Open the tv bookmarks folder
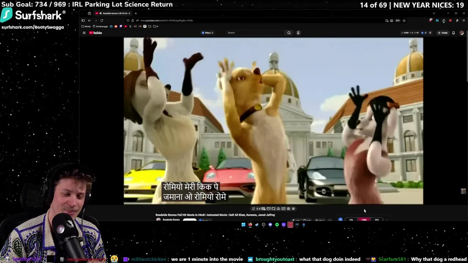The image size is (468, 263). (156, 26)
